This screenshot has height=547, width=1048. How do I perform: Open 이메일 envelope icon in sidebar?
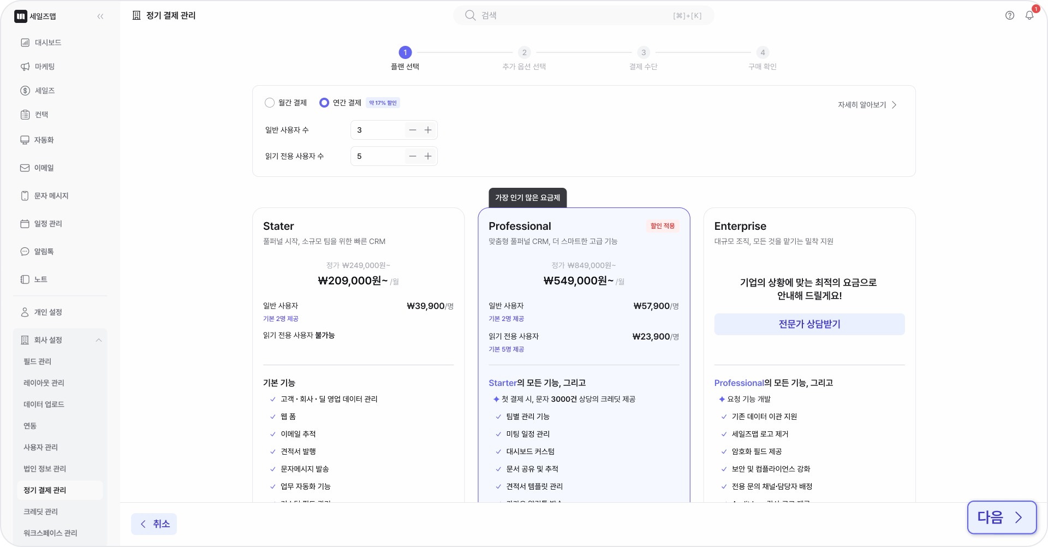click(25, 168)
